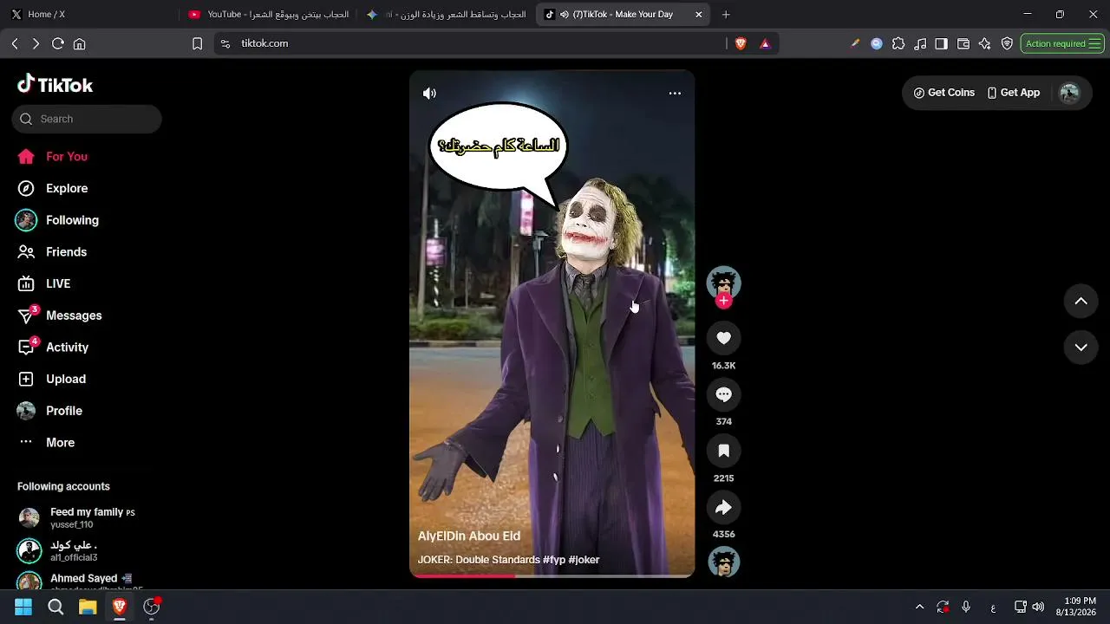Open the Action required browser menu
The image size is (1110, 624).
coord(1062,43)
